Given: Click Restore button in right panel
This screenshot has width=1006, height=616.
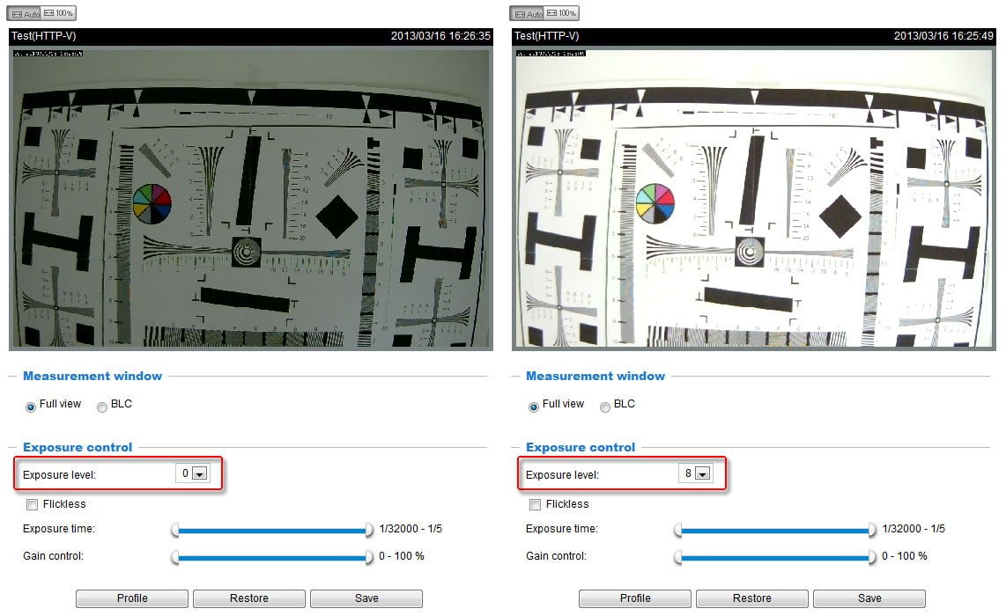Looking at the screenshot, I should [752, 598].
